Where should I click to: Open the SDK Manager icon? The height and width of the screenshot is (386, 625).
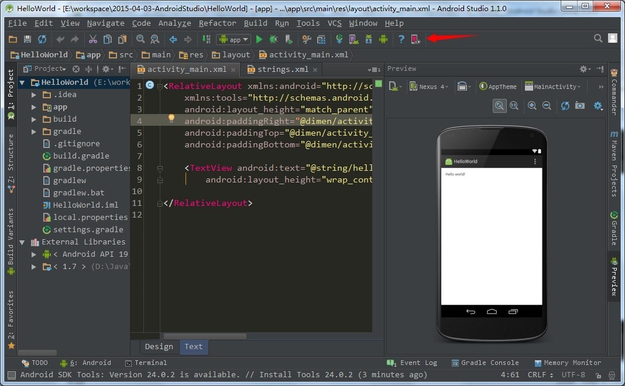click(368, 39)
